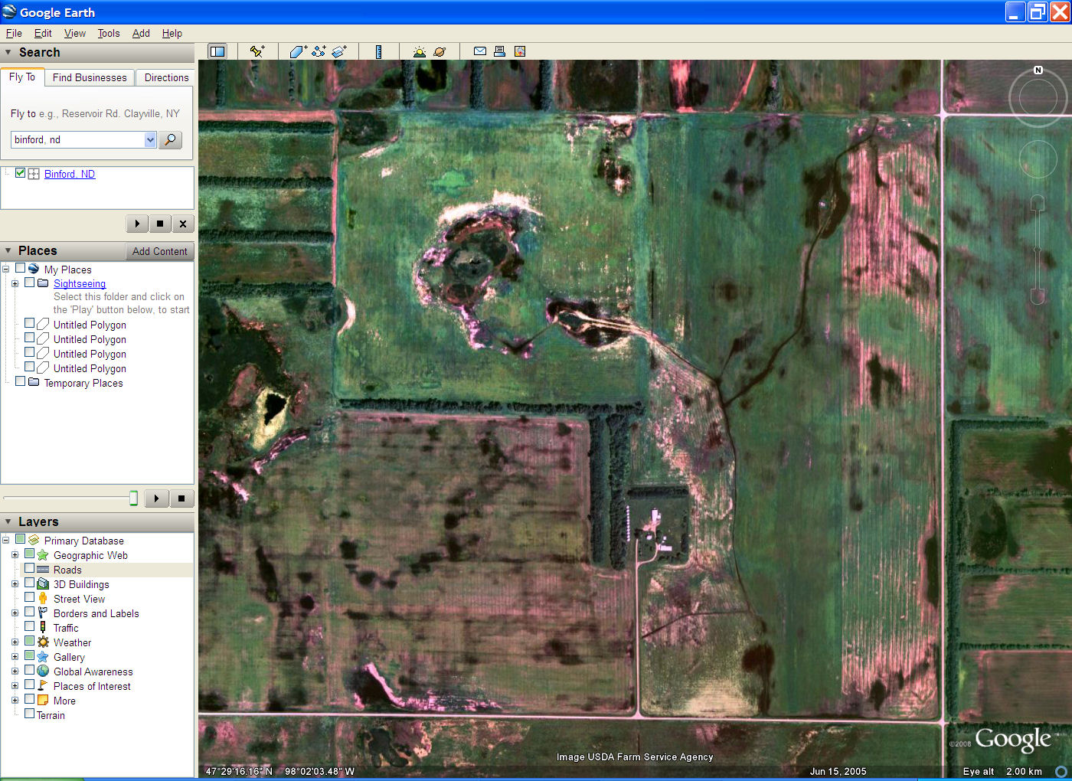The image size is (1072, 781).
Task: Collapse the Places panel triangle
Action: tap(8, 250)
